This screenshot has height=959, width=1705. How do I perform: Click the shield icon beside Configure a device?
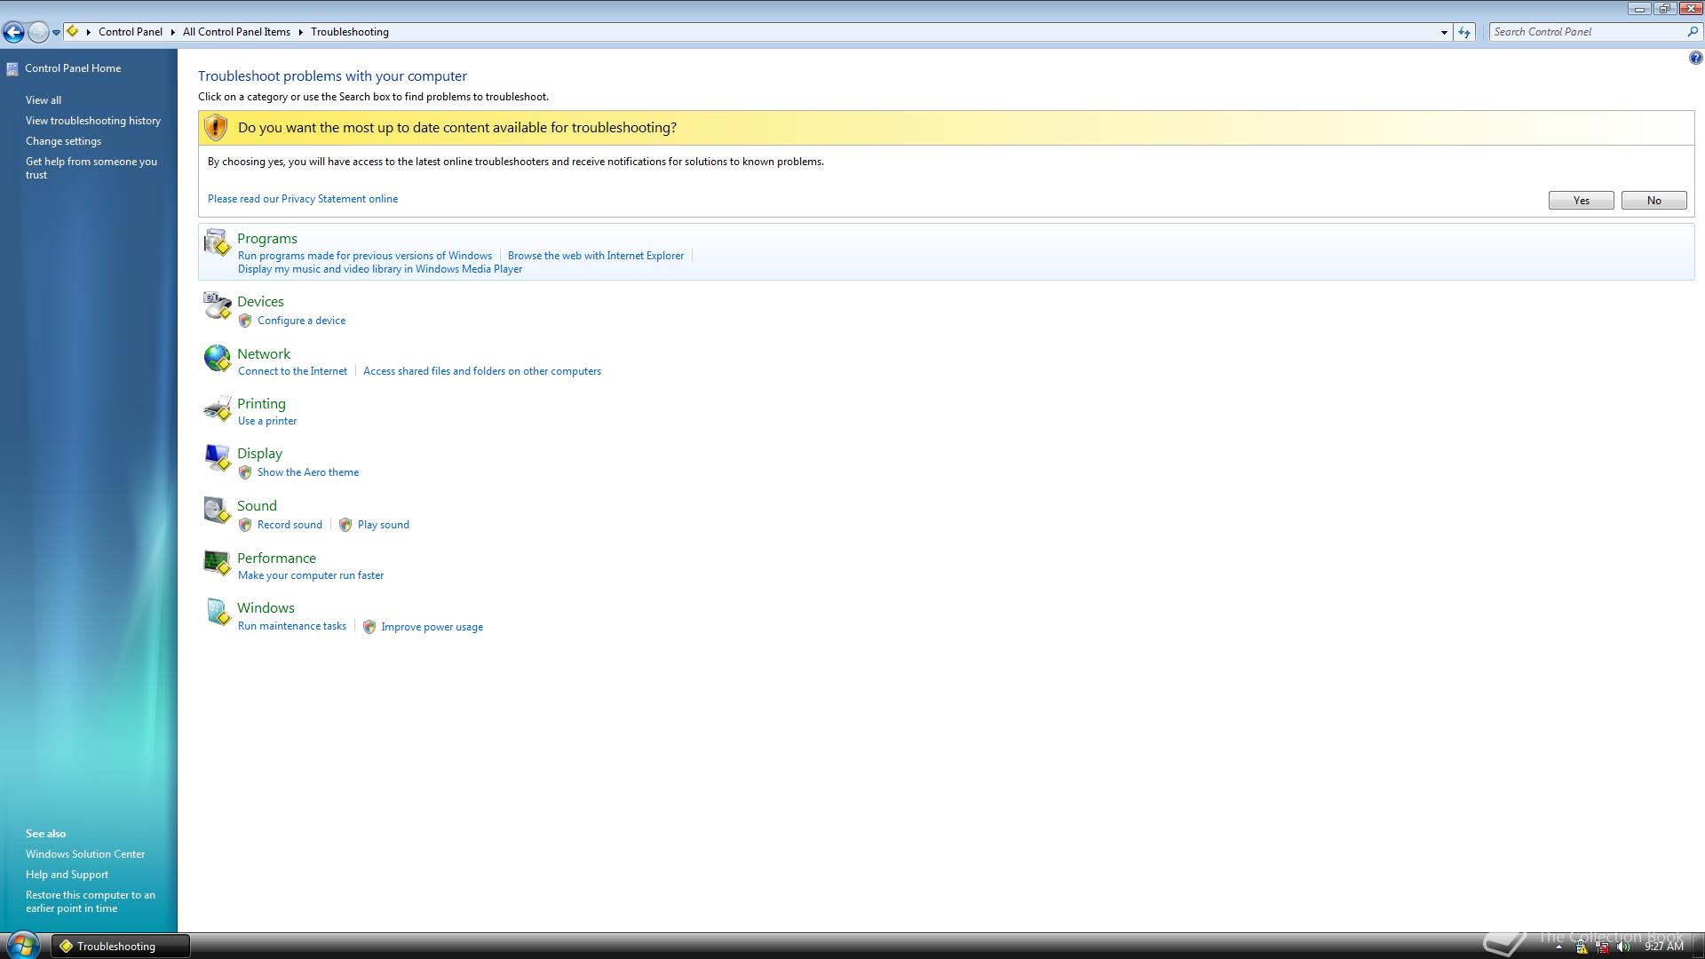pyautogui.click(x=245, y=321)
